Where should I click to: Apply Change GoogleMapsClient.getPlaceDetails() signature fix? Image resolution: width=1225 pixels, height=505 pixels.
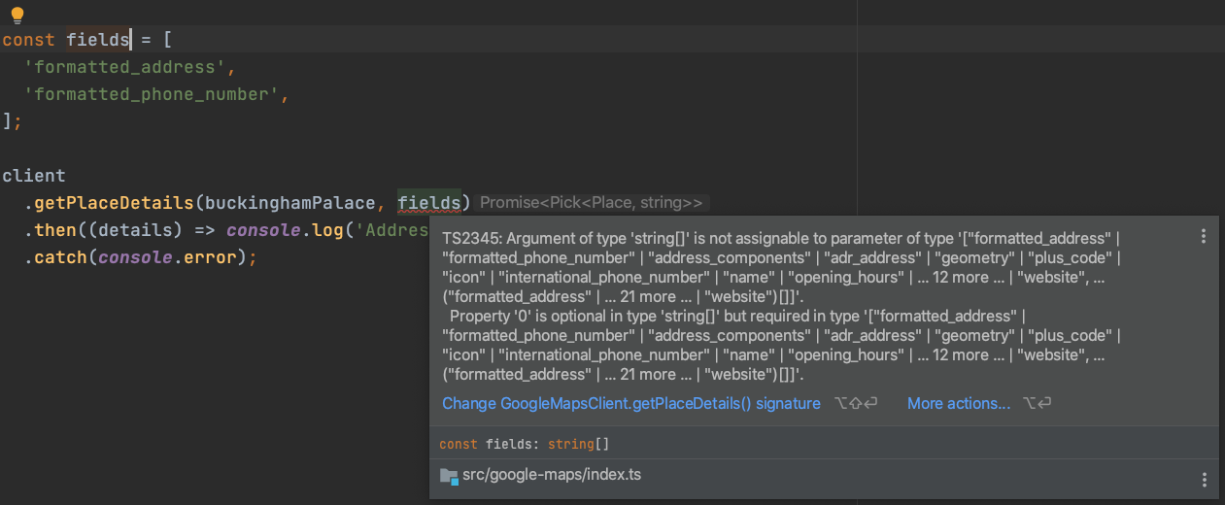(631, 403)
